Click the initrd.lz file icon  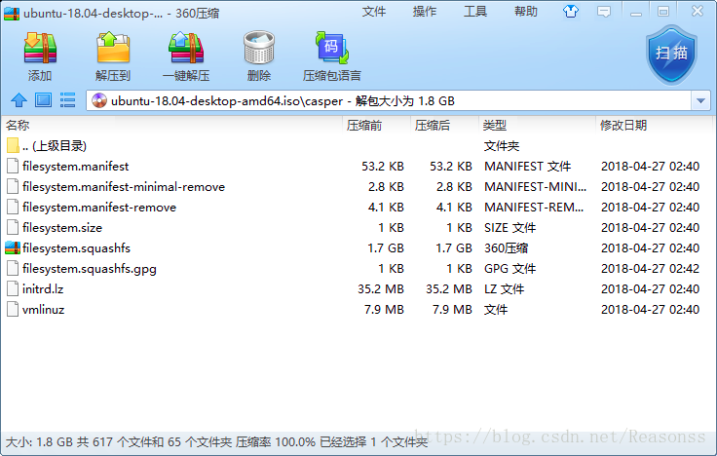(x=13, y=288)
